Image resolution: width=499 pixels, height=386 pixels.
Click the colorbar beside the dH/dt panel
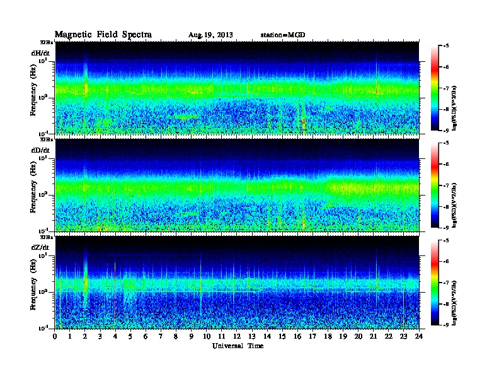click(x=435, y=88)
